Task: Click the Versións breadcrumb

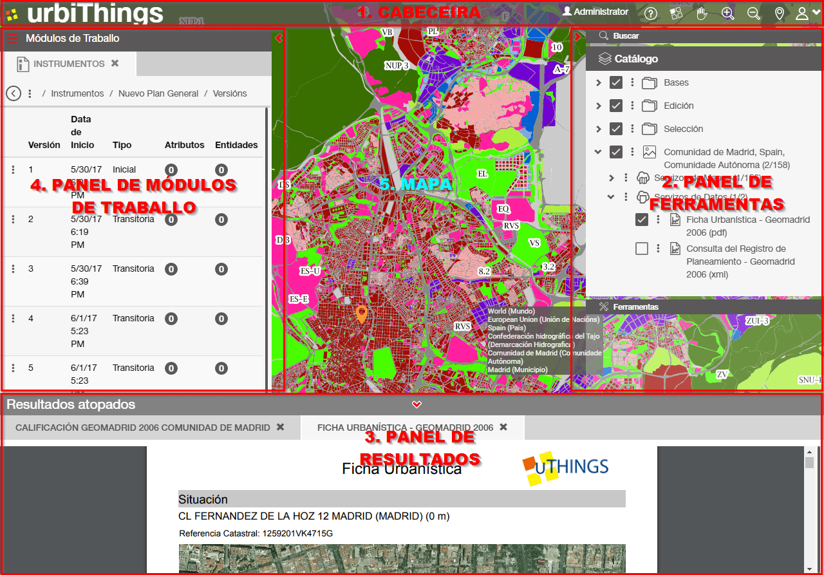Action: tap(230, 93)
